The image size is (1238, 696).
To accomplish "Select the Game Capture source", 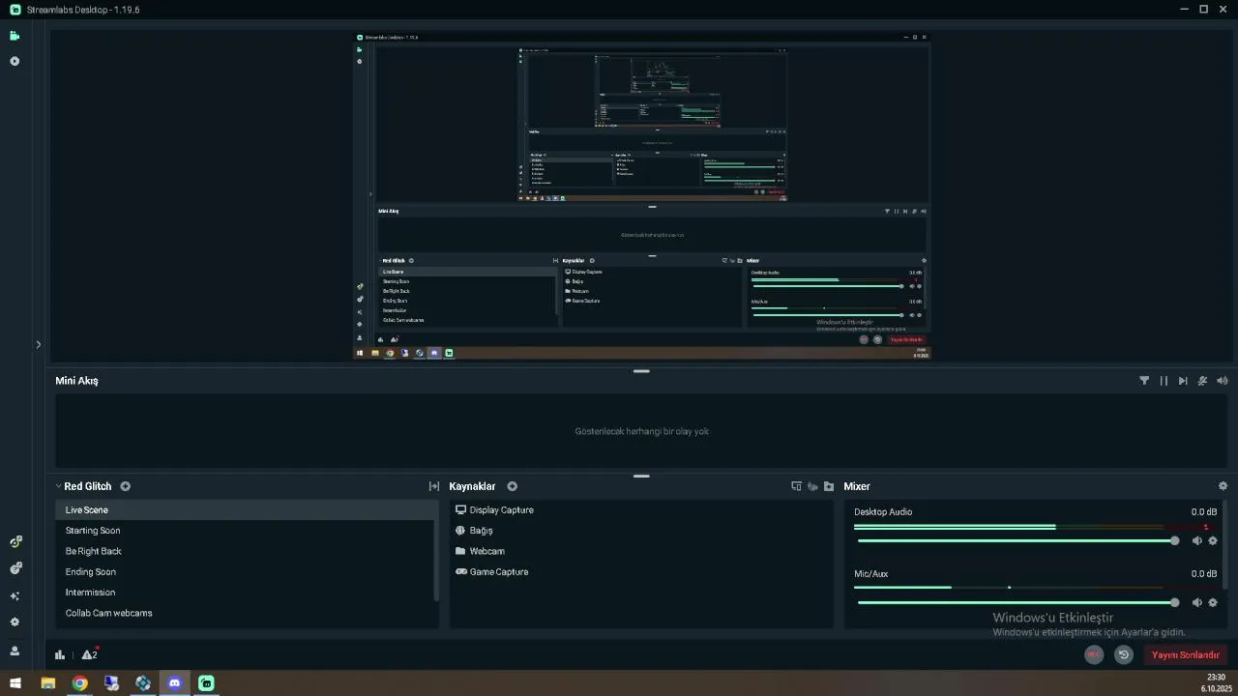I will pos(641,572).
